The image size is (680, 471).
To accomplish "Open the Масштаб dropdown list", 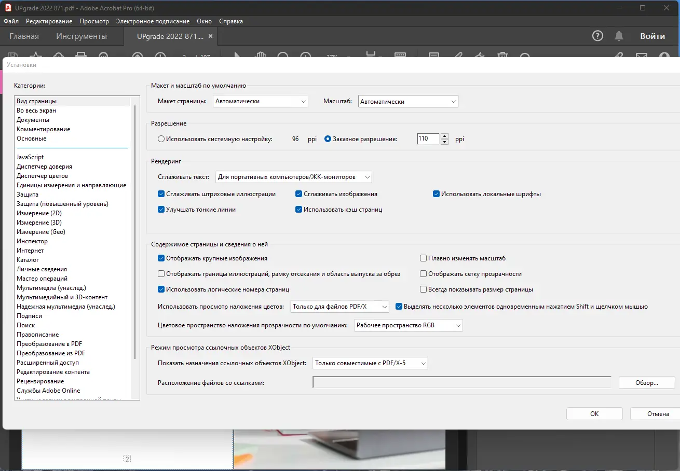I will click(408, 102).
